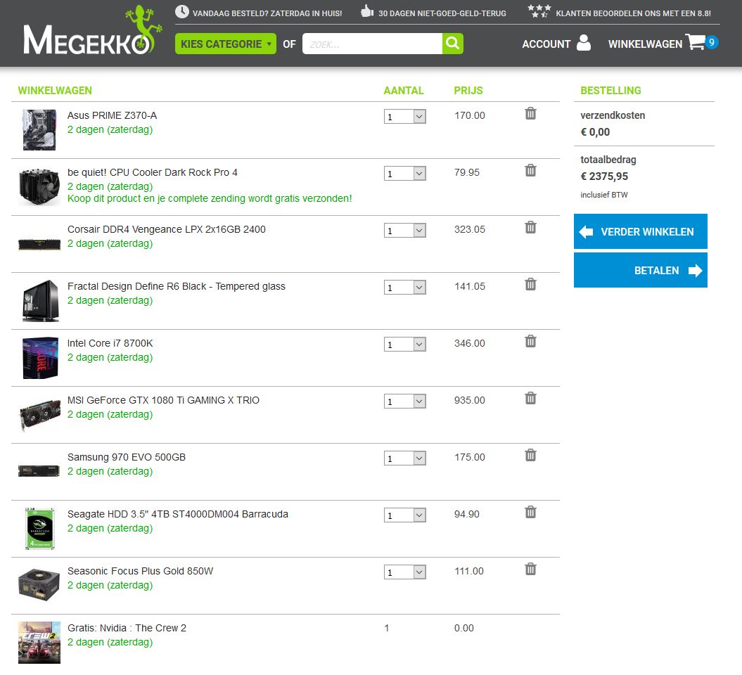Image resolution: width=742 pixels, height=675 pixels.
Task: Delete Seasonic Focus Plus Gold 850W trash icon
Action: point(530,569)
